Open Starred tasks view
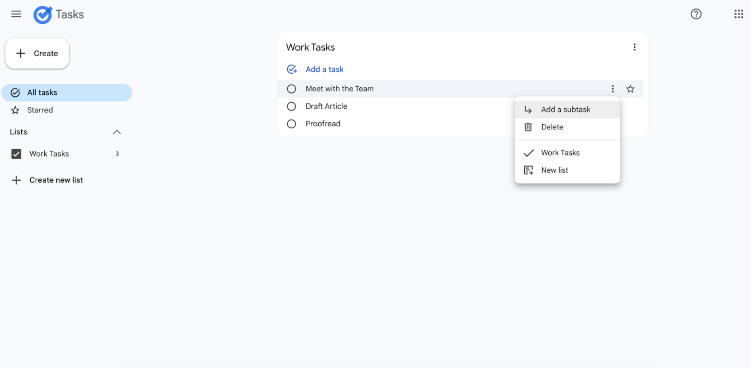751x368 pixels. coord(66,110)
